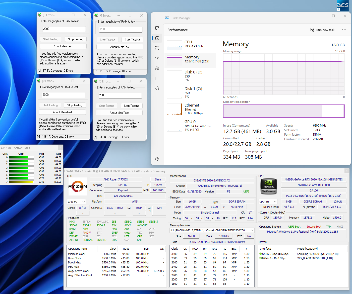This screenshot has width=352, height=294.
Task: Click the Task Manager title bar icon
Action: [167, 18]
